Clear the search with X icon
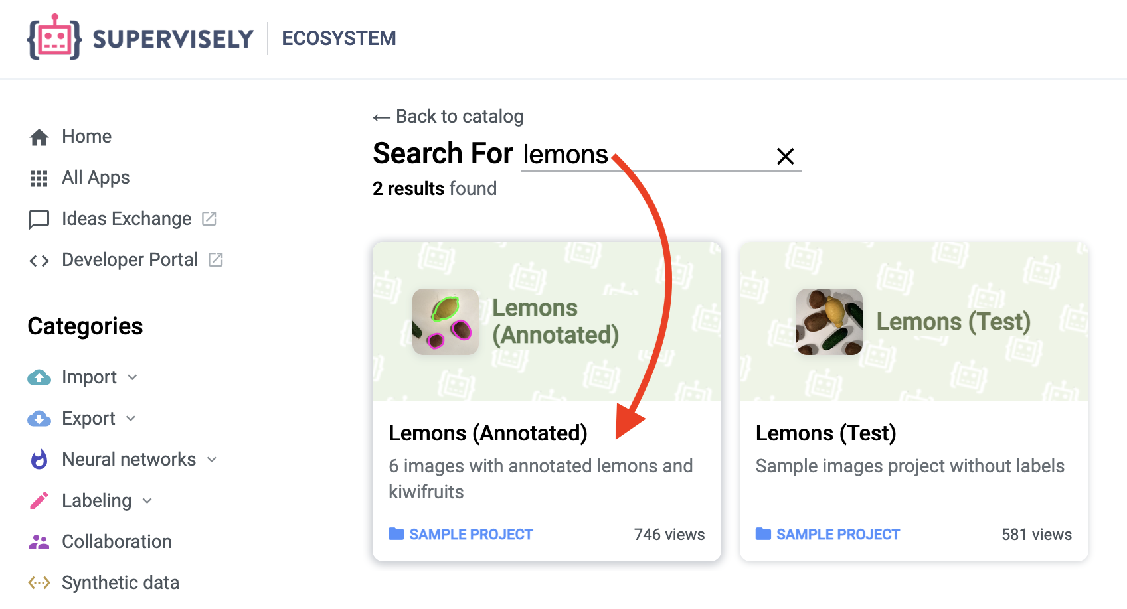Viewport: 1127px width, 609px height. [x=786, y=157]
